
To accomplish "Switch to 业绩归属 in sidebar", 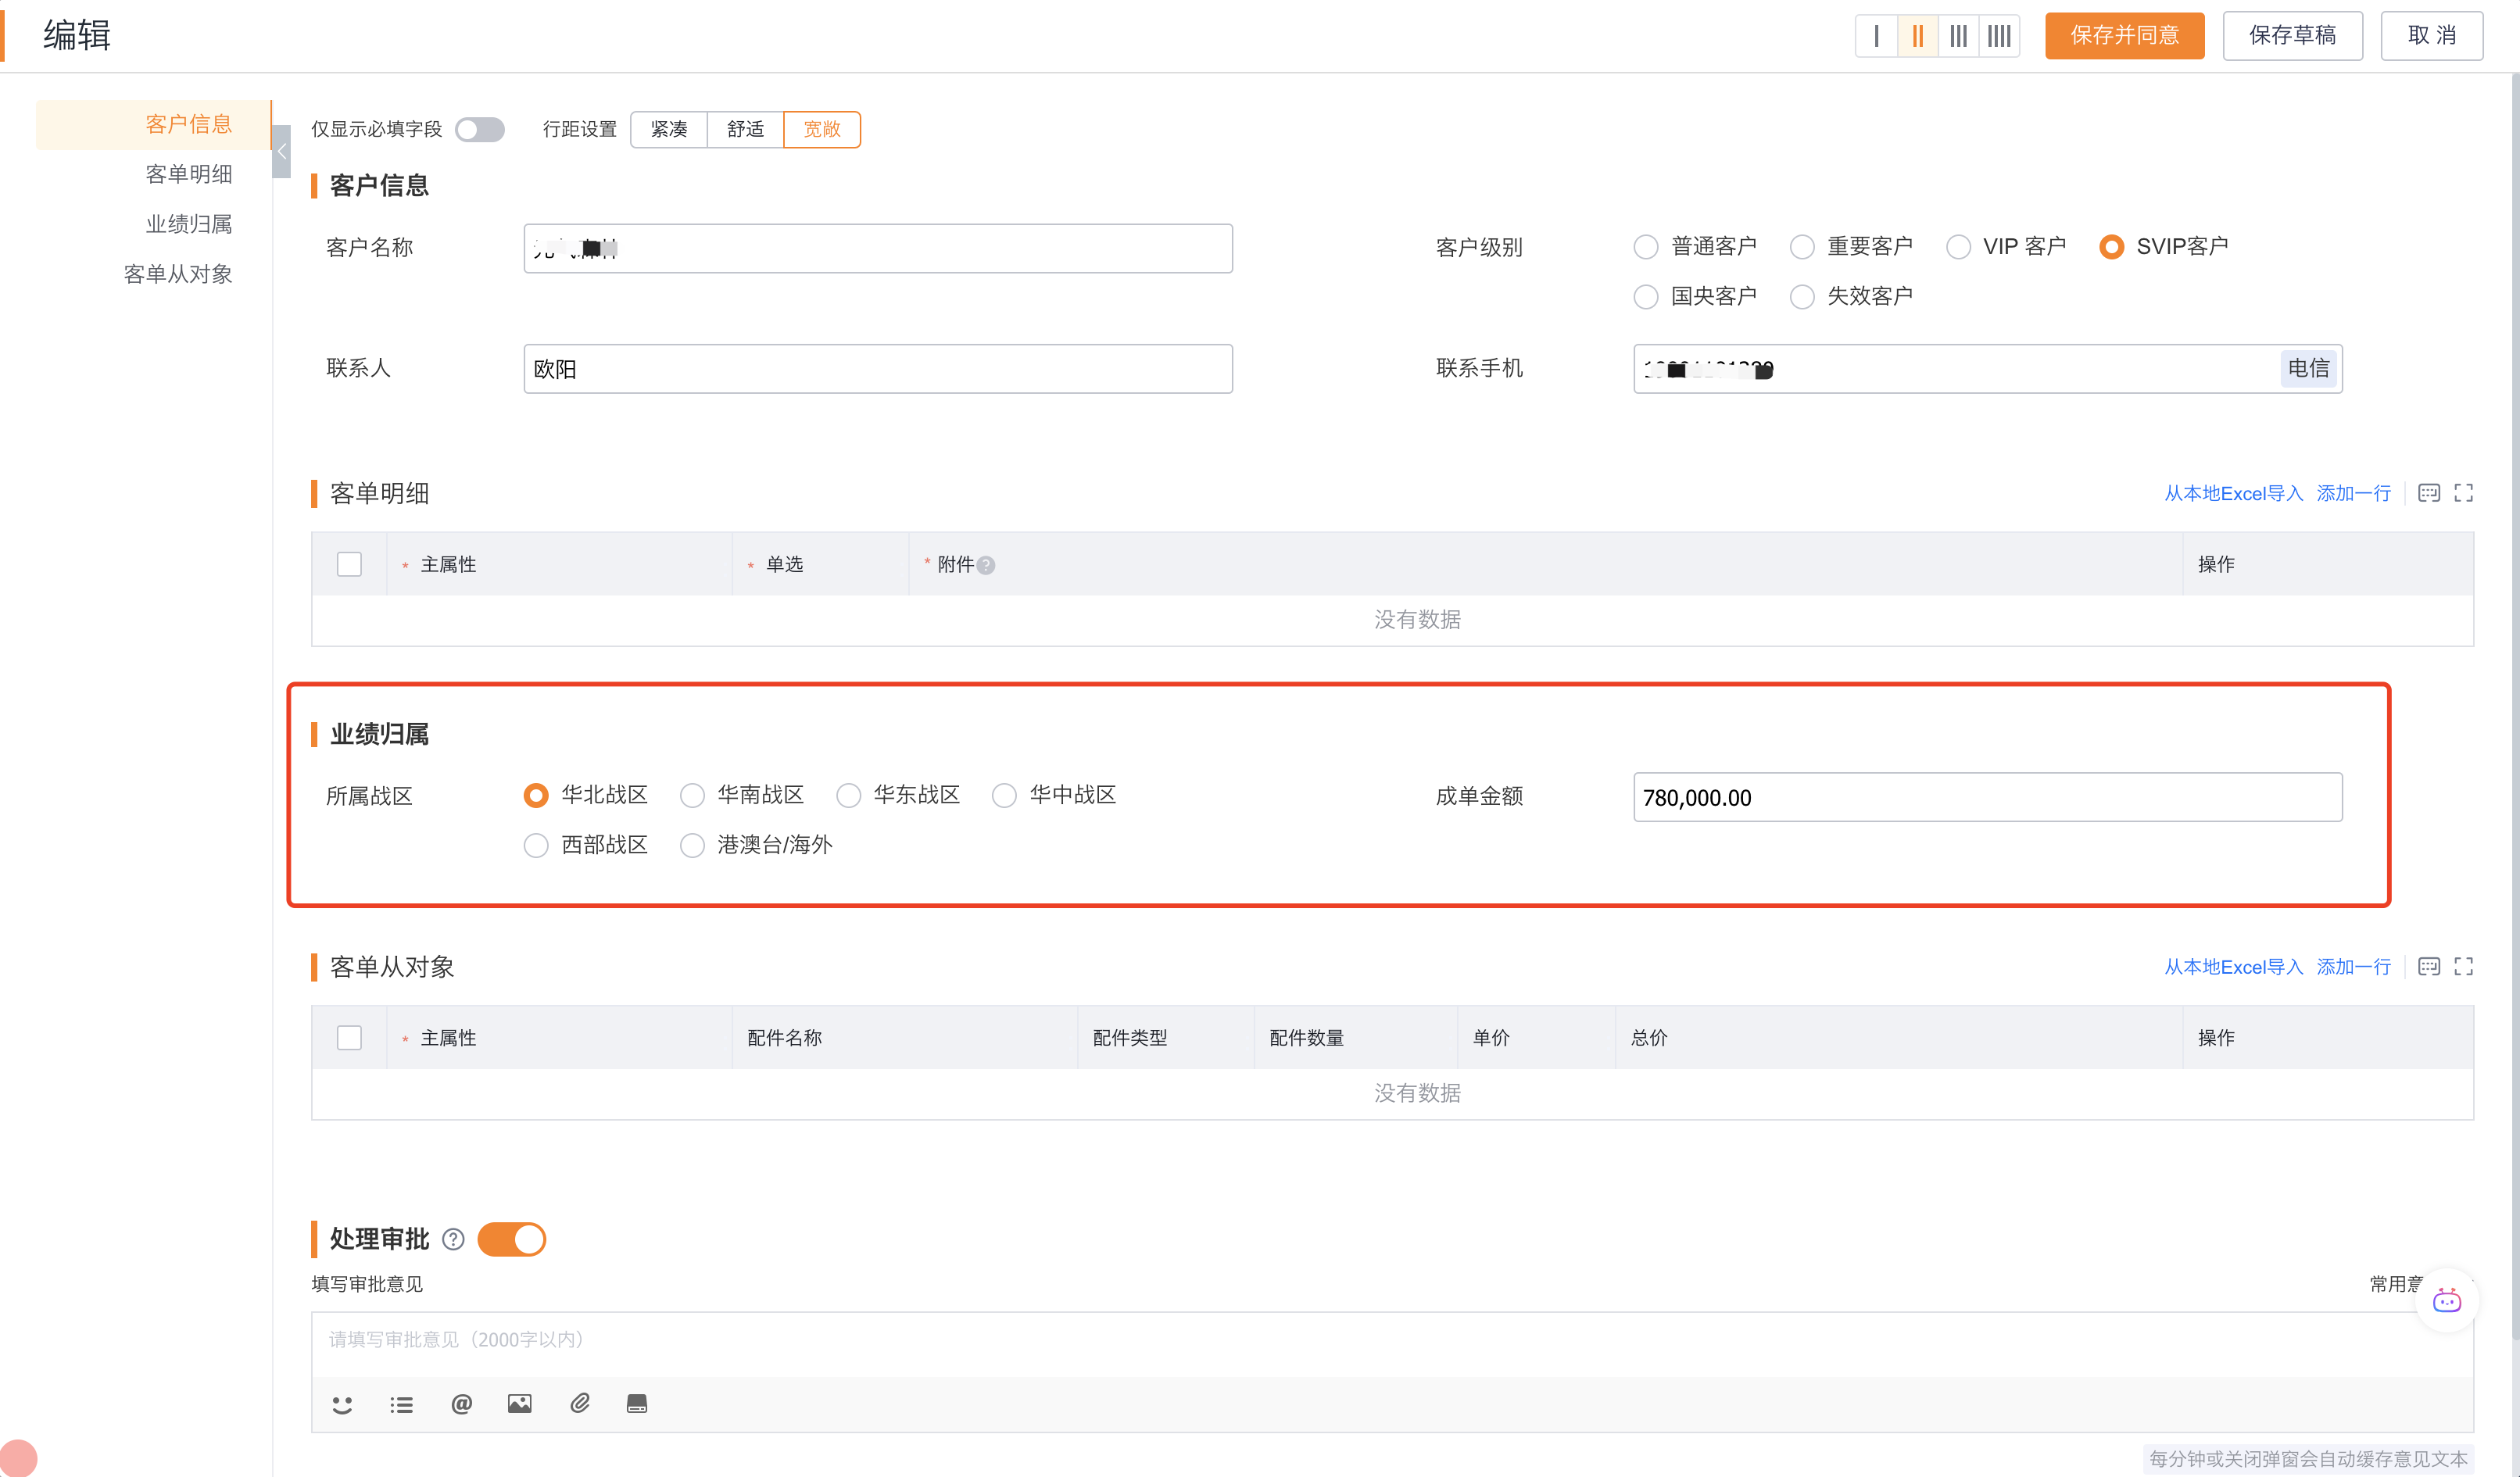I will click(x=188, y=224).
